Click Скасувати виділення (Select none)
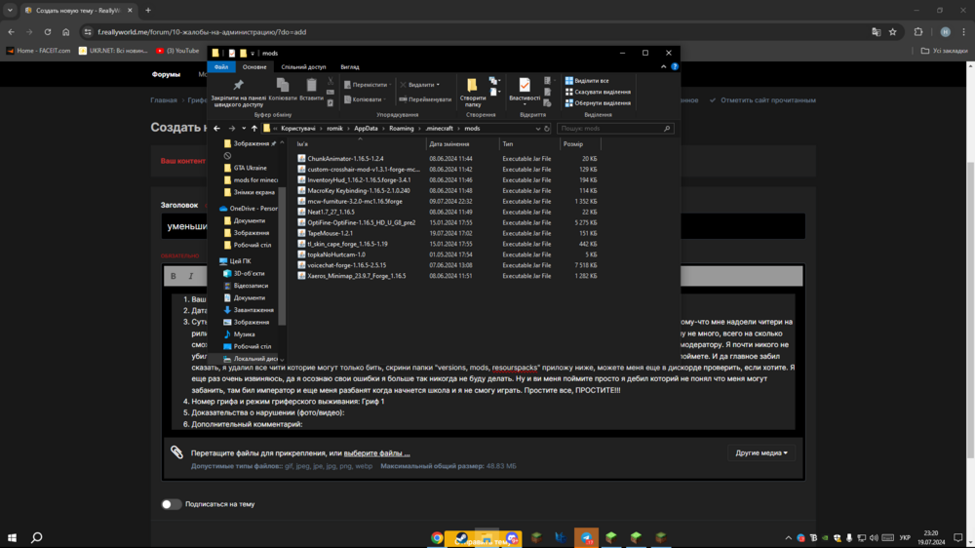Viewport: 975px width, 548px height. [598, 92]
